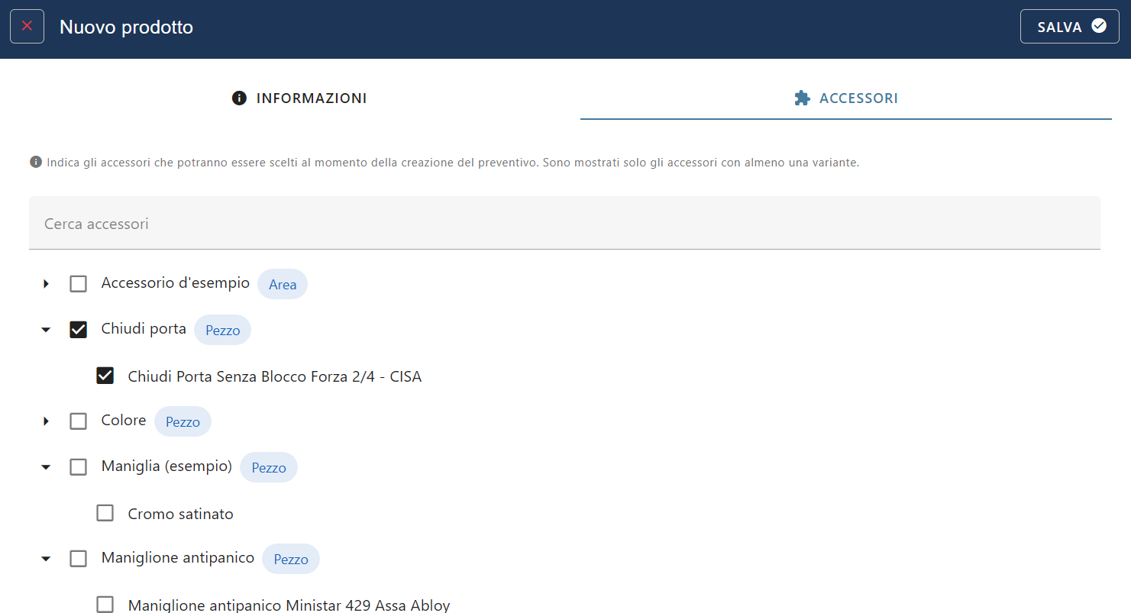
Task: Uncheck Chiudi Porta Senza Blocco Forza 2/4 - CISA
Action: tap(105, 376)
